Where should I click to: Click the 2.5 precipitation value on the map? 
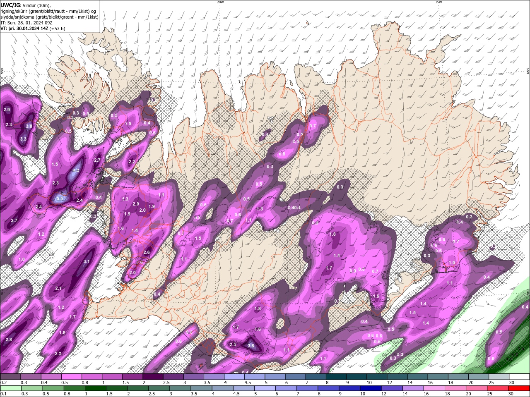tap(233, 344)
